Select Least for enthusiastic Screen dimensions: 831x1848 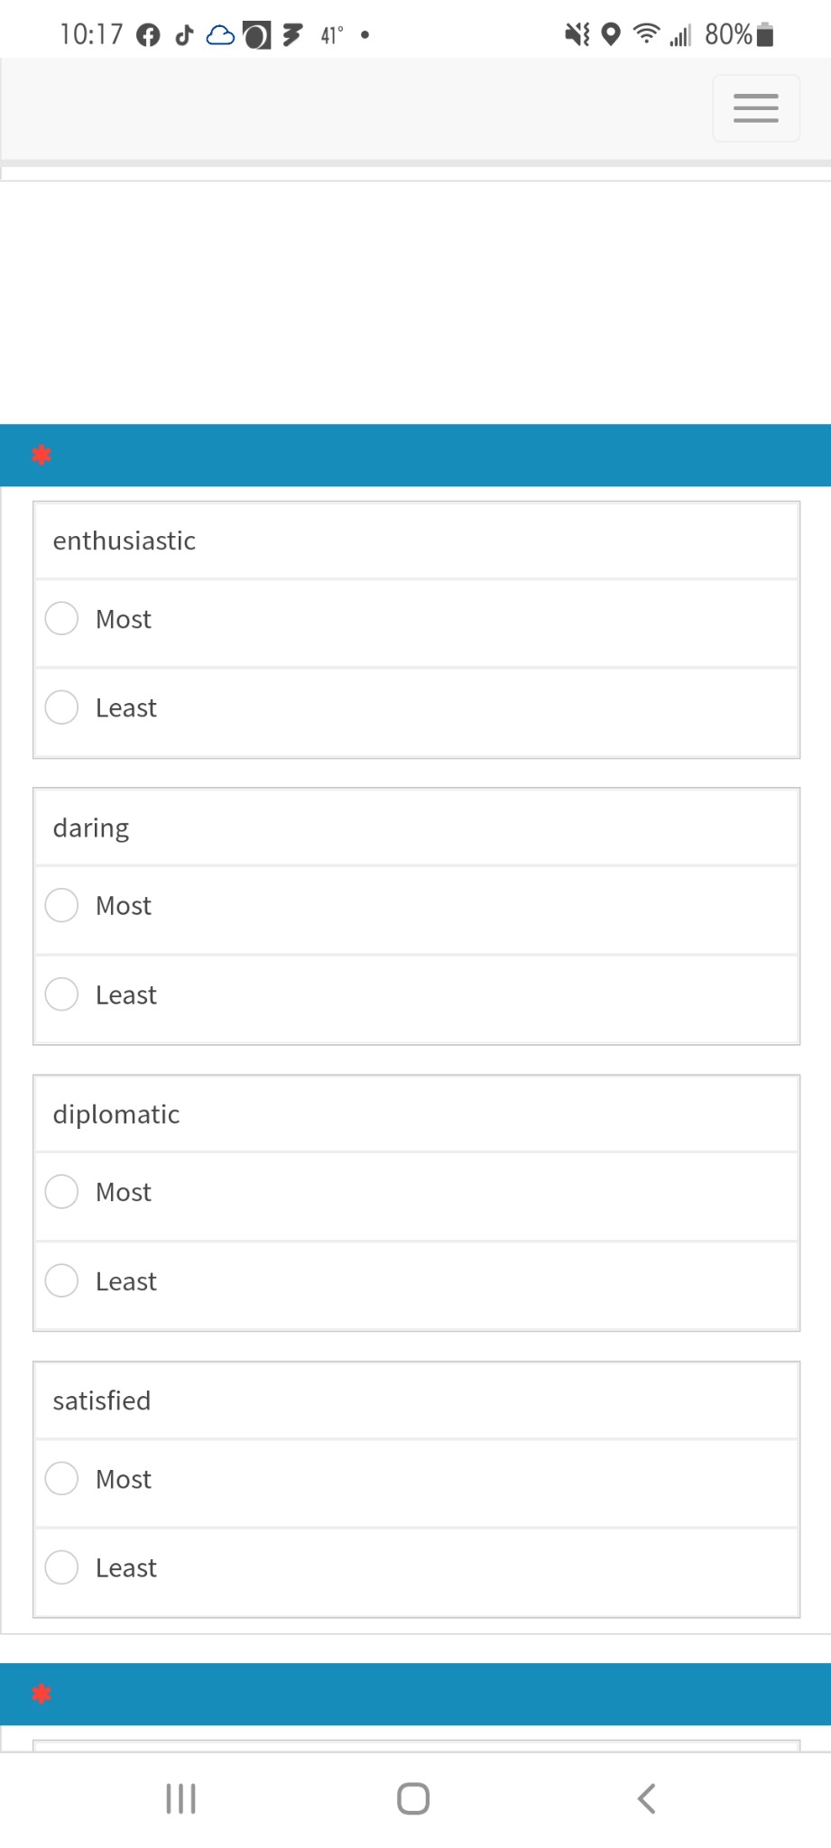pos(61,707)
